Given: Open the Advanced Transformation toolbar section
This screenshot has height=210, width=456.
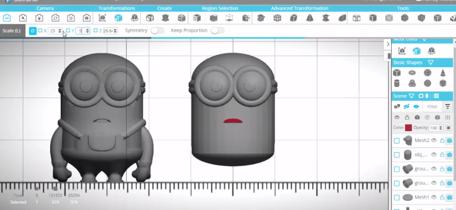Looking at the screenshot, I should point(300,8).
